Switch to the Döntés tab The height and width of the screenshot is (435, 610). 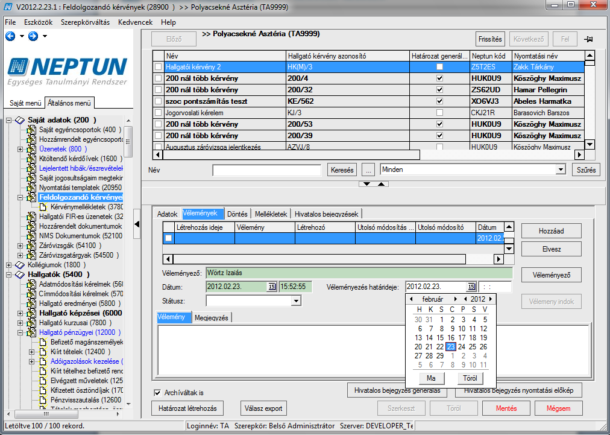pyautogui.click(x=237, y=214)
